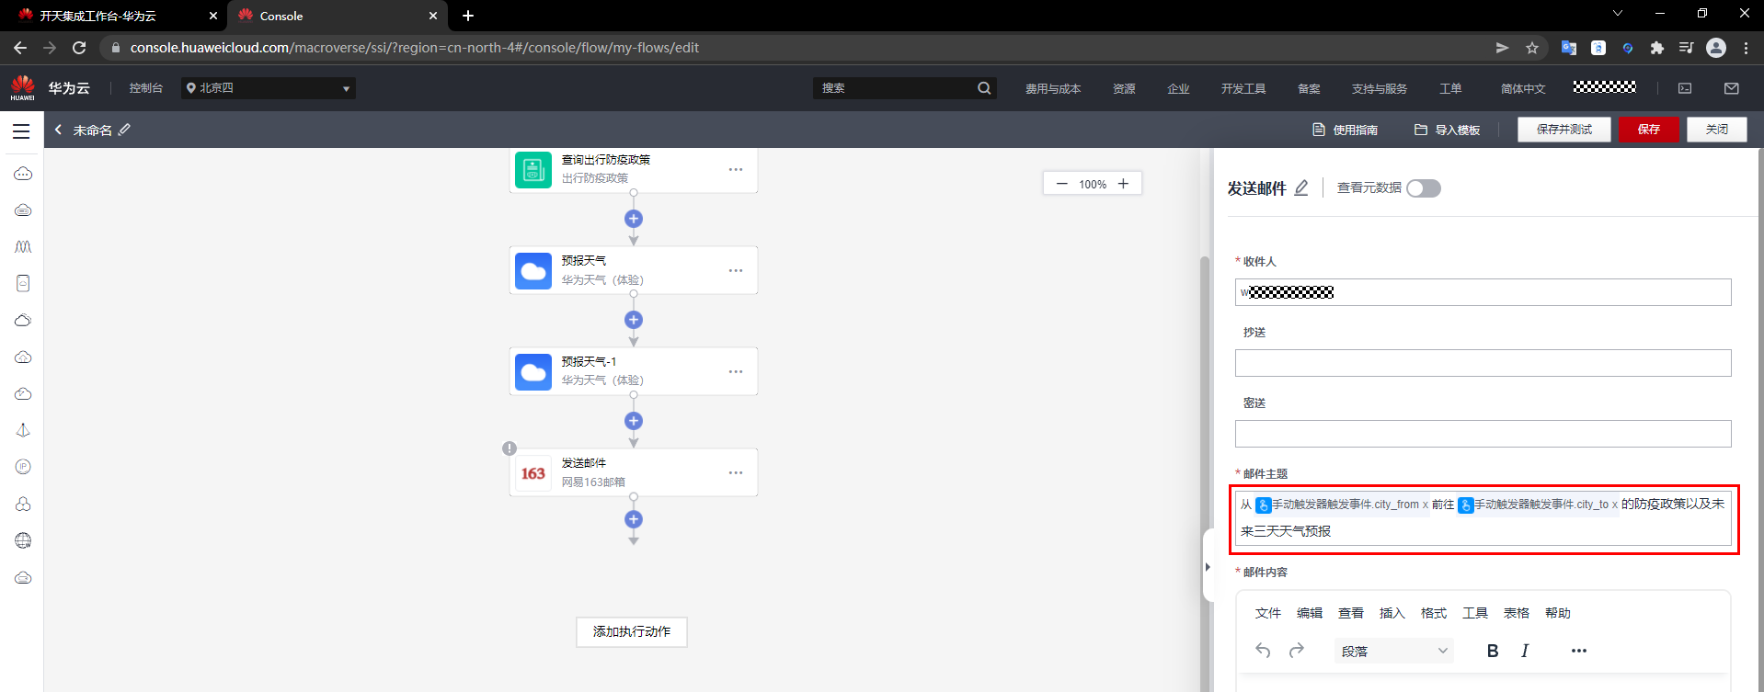Click the search magnifier icon in the top bar
Image resolution: width=1764 pixels, height=692 pixels.
984,88
